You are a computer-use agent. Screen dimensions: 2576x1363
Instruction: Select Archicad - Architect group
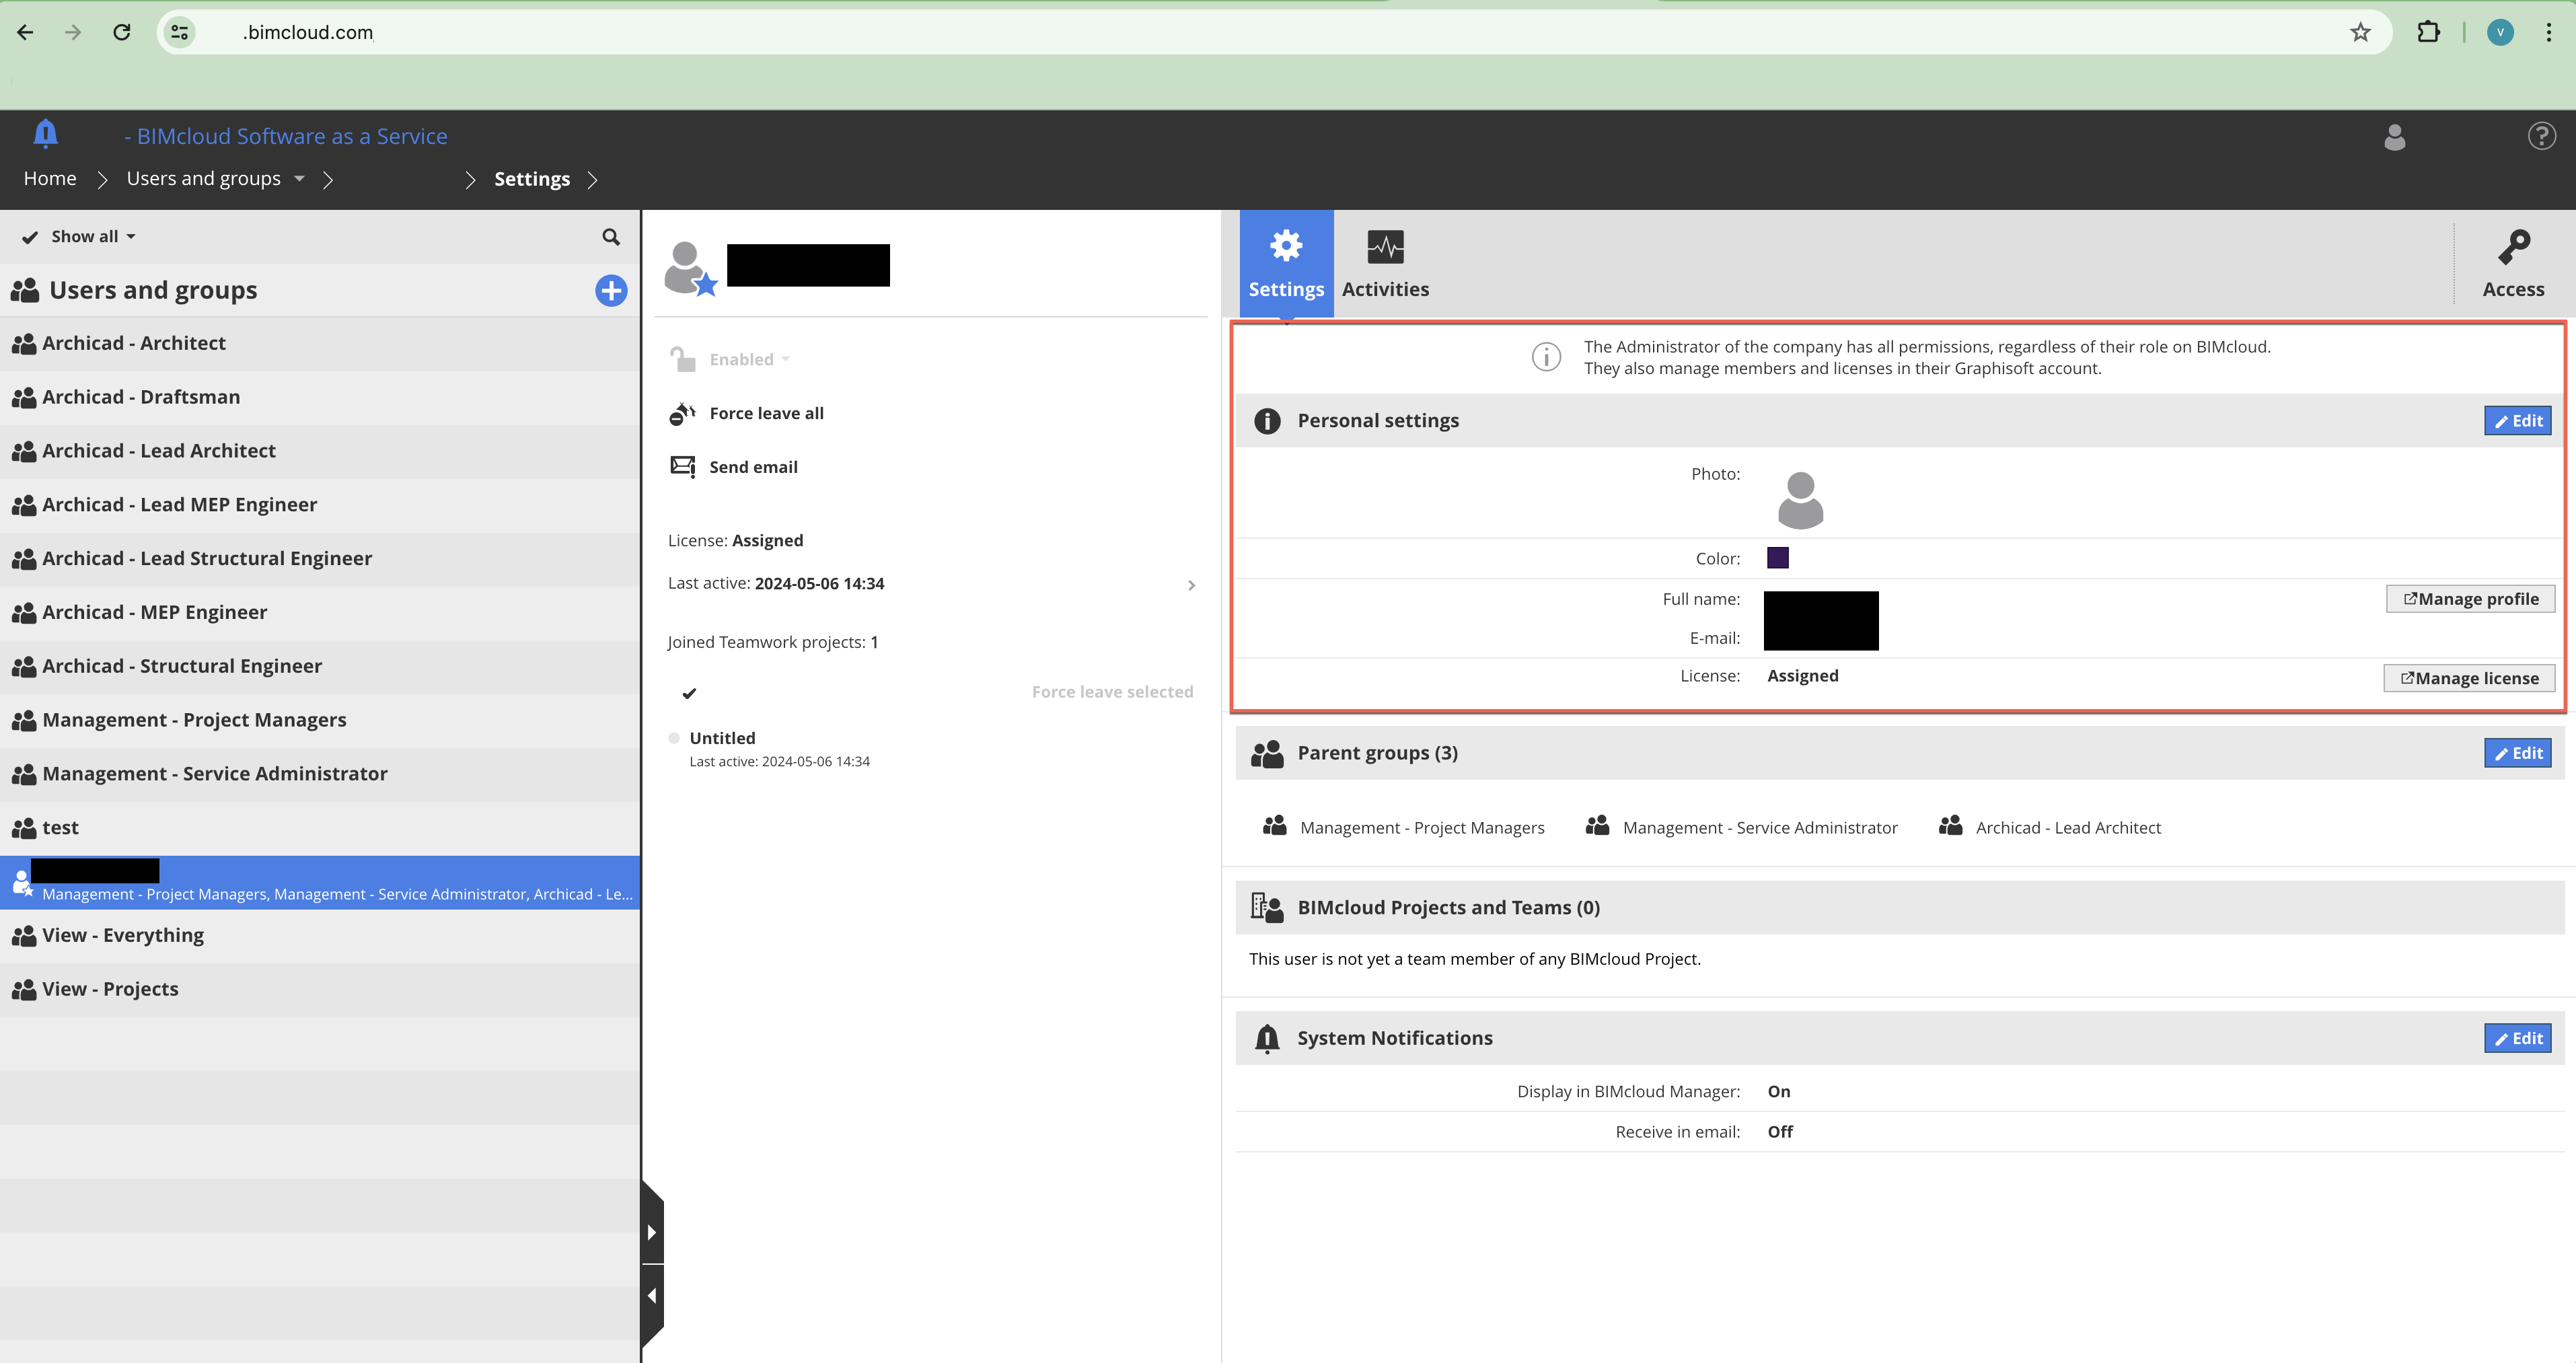[x=320, y=344]
